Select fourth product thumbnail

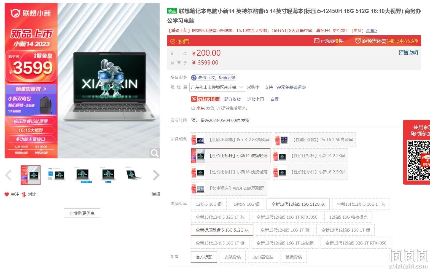pyautogui.click(x=108, y=175)
